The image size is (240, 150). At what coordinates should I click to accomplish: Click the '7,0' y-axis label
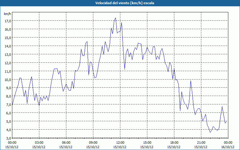8,105
